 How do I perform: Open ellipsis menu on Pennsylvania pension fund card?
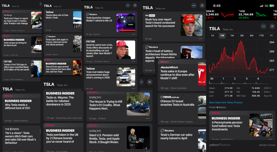[x=270, y=139]
